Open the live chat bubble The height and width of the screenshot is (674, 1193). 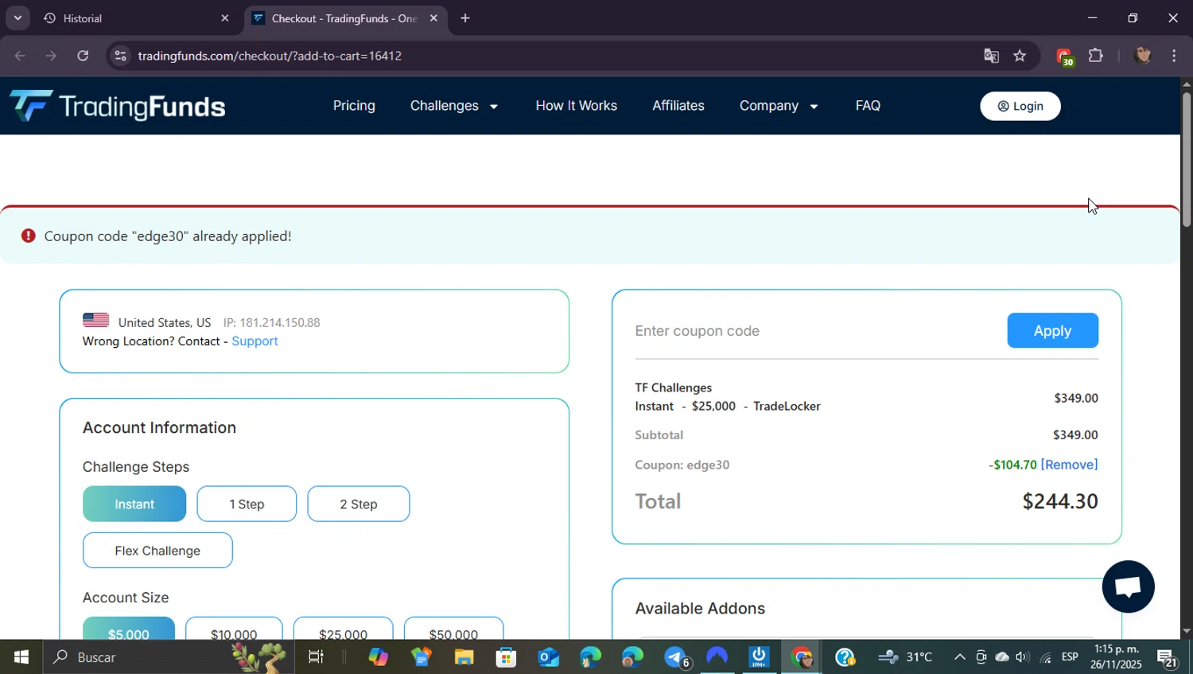pos(1128,586)
